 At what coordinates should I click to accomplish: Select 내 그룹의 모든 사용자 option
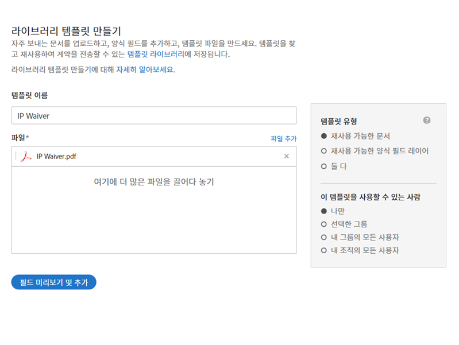coord(325,237)
